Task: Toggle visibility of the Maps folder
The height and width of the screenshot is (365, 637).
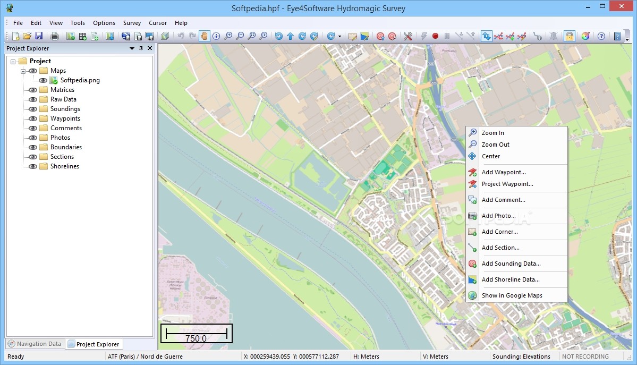Action: tap(33, 71)
